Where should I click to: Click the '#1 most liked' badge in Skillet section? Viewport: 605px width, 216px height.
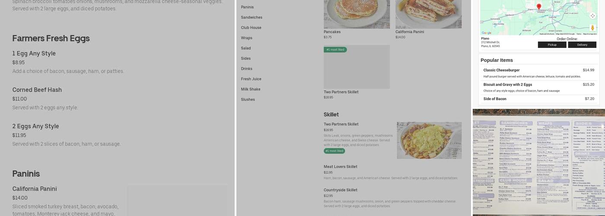334,151
